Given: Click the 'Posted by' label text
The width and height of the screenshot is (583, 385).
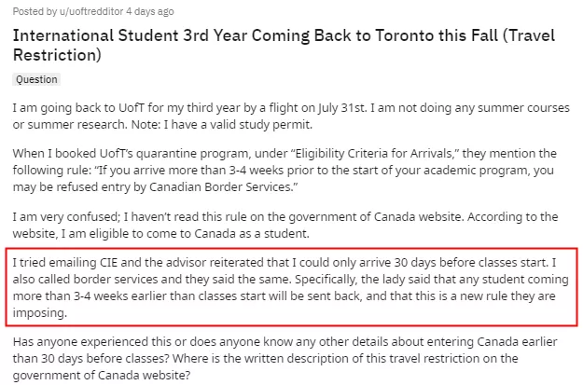Looking at the screenshot, I should [x=35, y=11].
